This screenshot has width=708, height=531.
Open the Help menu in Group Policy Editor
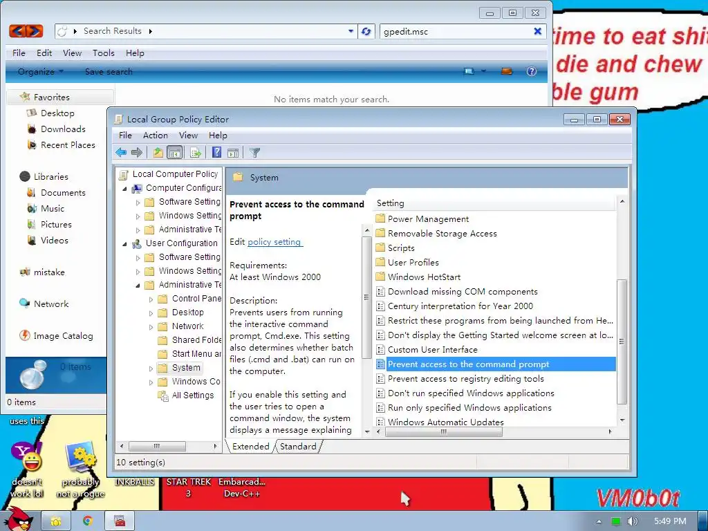tap(218, 136)
